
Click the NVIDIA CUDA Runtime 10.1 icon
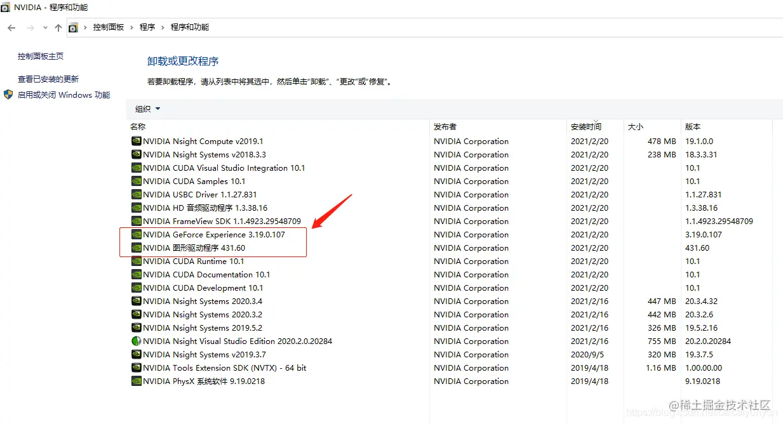point(136,262)
